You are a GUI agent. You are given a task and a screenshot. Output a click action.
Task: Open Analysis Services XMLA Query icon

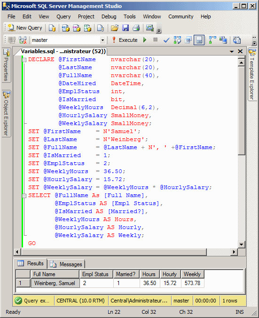pyautogui.click(x=87, y=28)
